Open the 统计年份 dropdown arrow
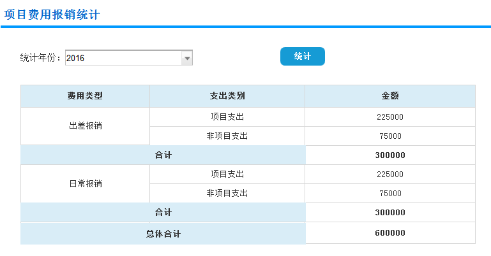 (187, 58)
